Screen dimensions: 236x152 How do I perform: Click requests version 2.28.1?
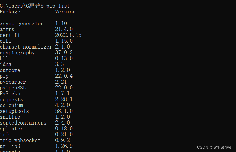point(64,99)
